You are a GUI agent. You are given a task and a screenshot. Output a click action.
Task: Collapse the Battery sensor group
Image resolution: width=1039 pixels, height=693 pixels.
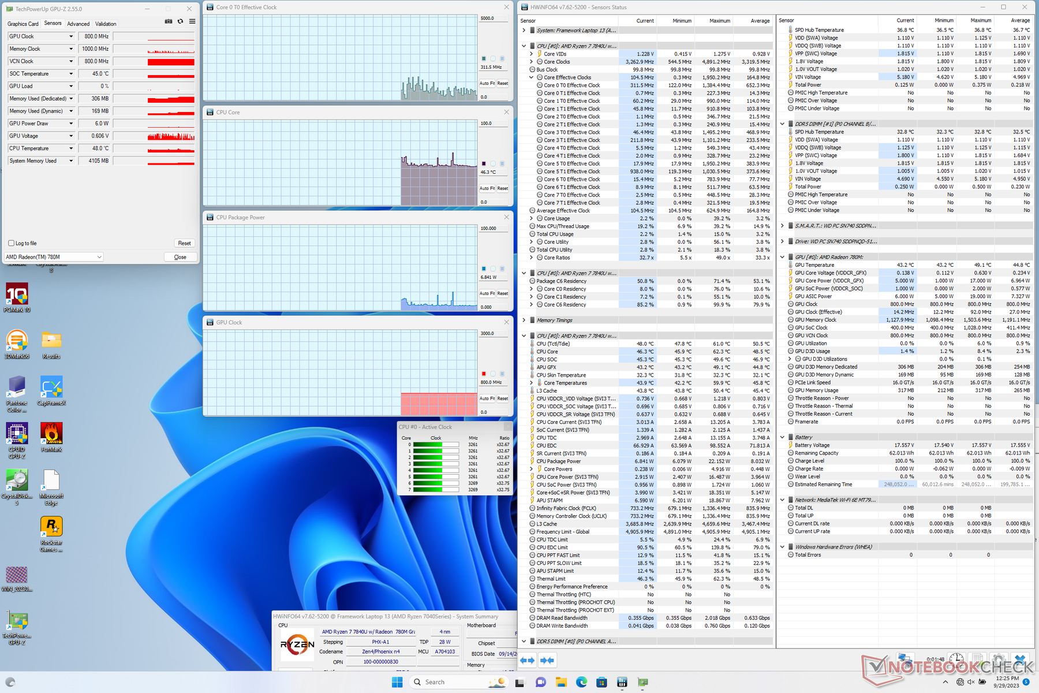783,437
